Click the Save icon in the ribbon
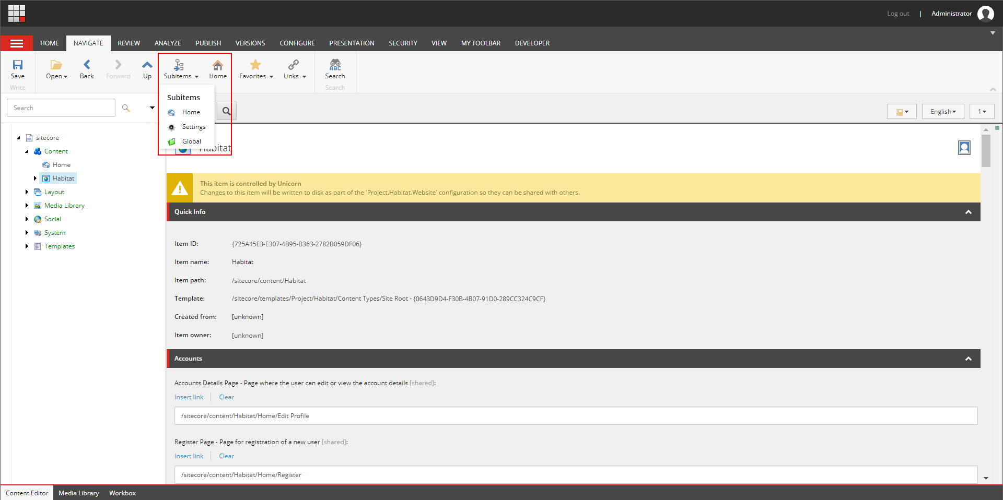The width and height of the screenshot is (1003, 500). [18, 65]
